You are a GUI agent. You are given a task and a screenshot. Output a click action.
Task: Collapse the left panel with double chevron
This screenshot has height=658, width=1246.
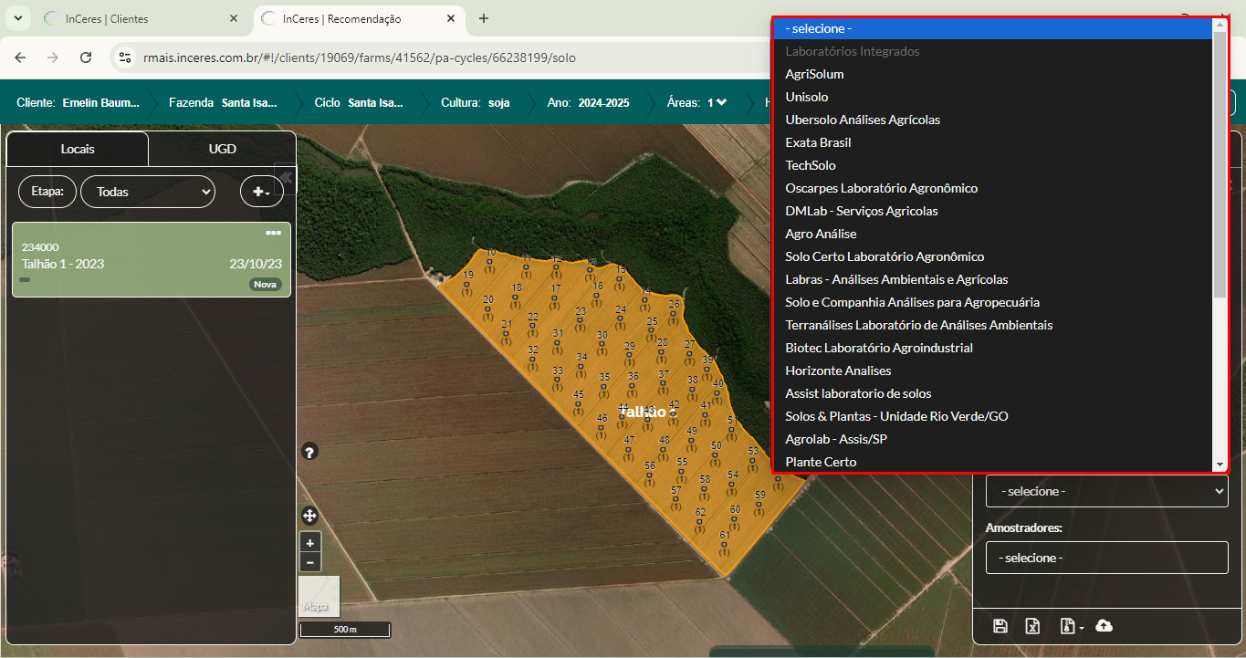pos(284,177)
